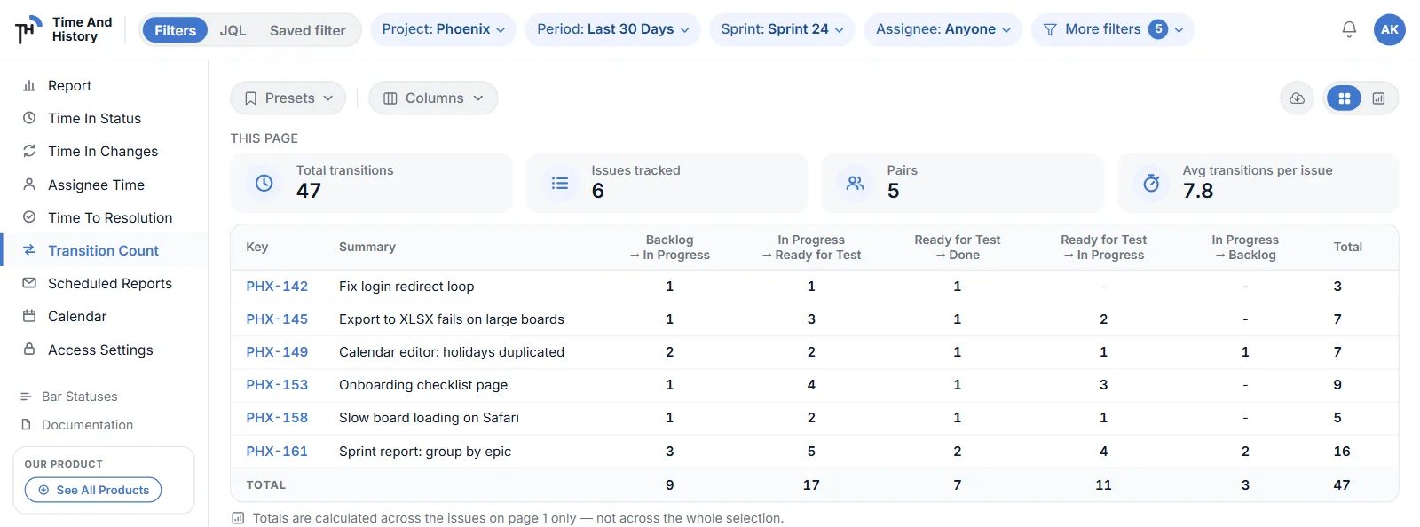Open Assignee: Anyone dropdown
Image resolution: width=1420 pixels, height=527 pixels.
coord(943,29)
